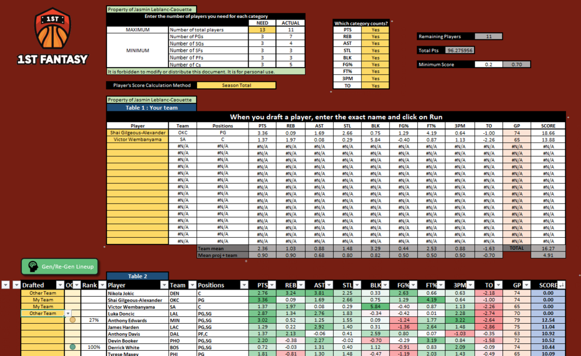
Task: Open the PTS filter dropdown in Table 2
Action: [x=272, y=285]
